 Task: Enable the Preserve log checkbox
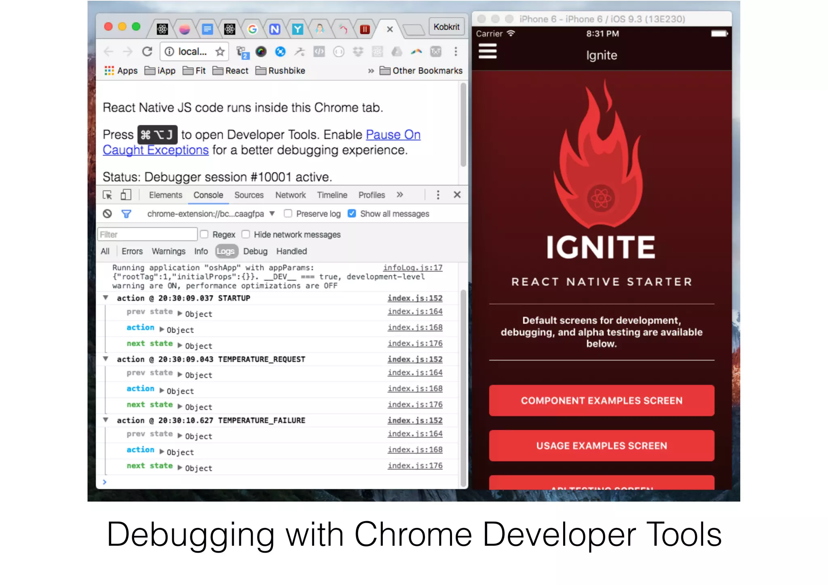pos(288,213)
